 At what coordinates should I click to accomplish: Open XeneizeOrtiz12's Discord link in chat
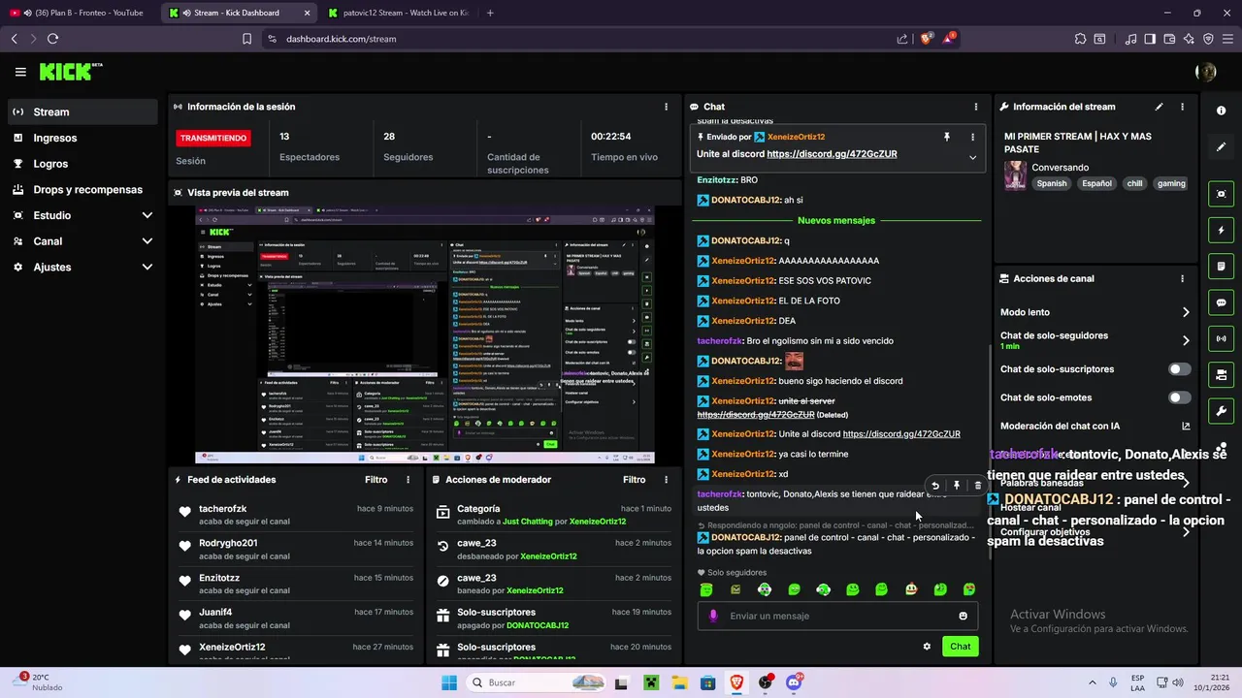[x=901, y=434]
